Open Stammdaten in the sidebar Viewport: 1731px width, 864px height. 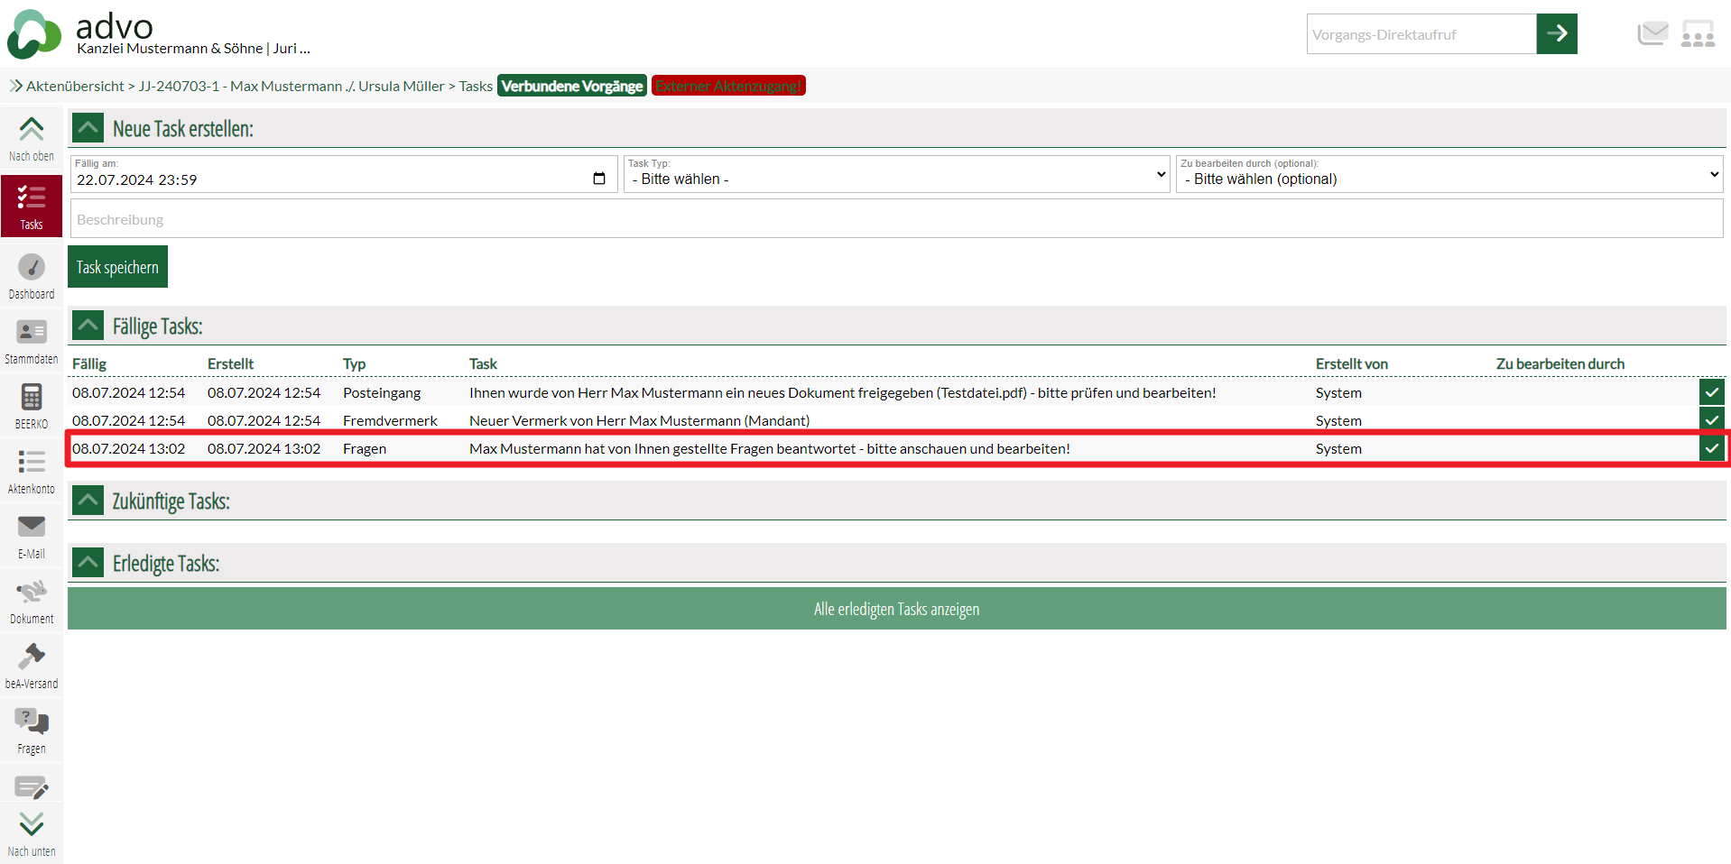tap(32, 340)
